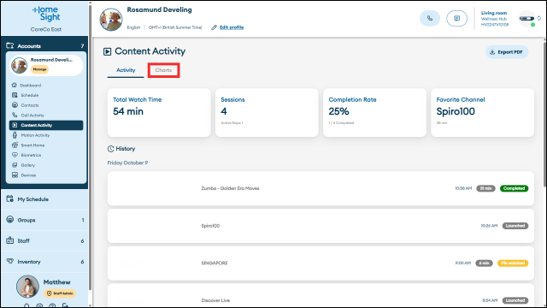Viewport: 547px width, 308px height.
Task: Click the yellow 9% watched badge
Action: tap(513, 264)
